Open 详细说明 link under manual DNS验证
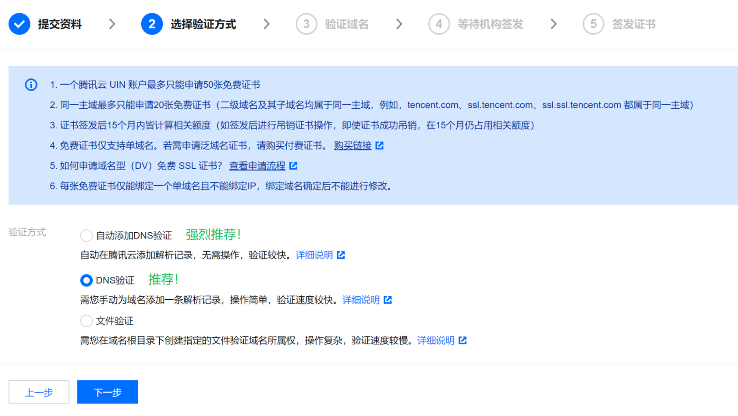The width and height of the screenshot is (738, 416). tap(361, 300)
